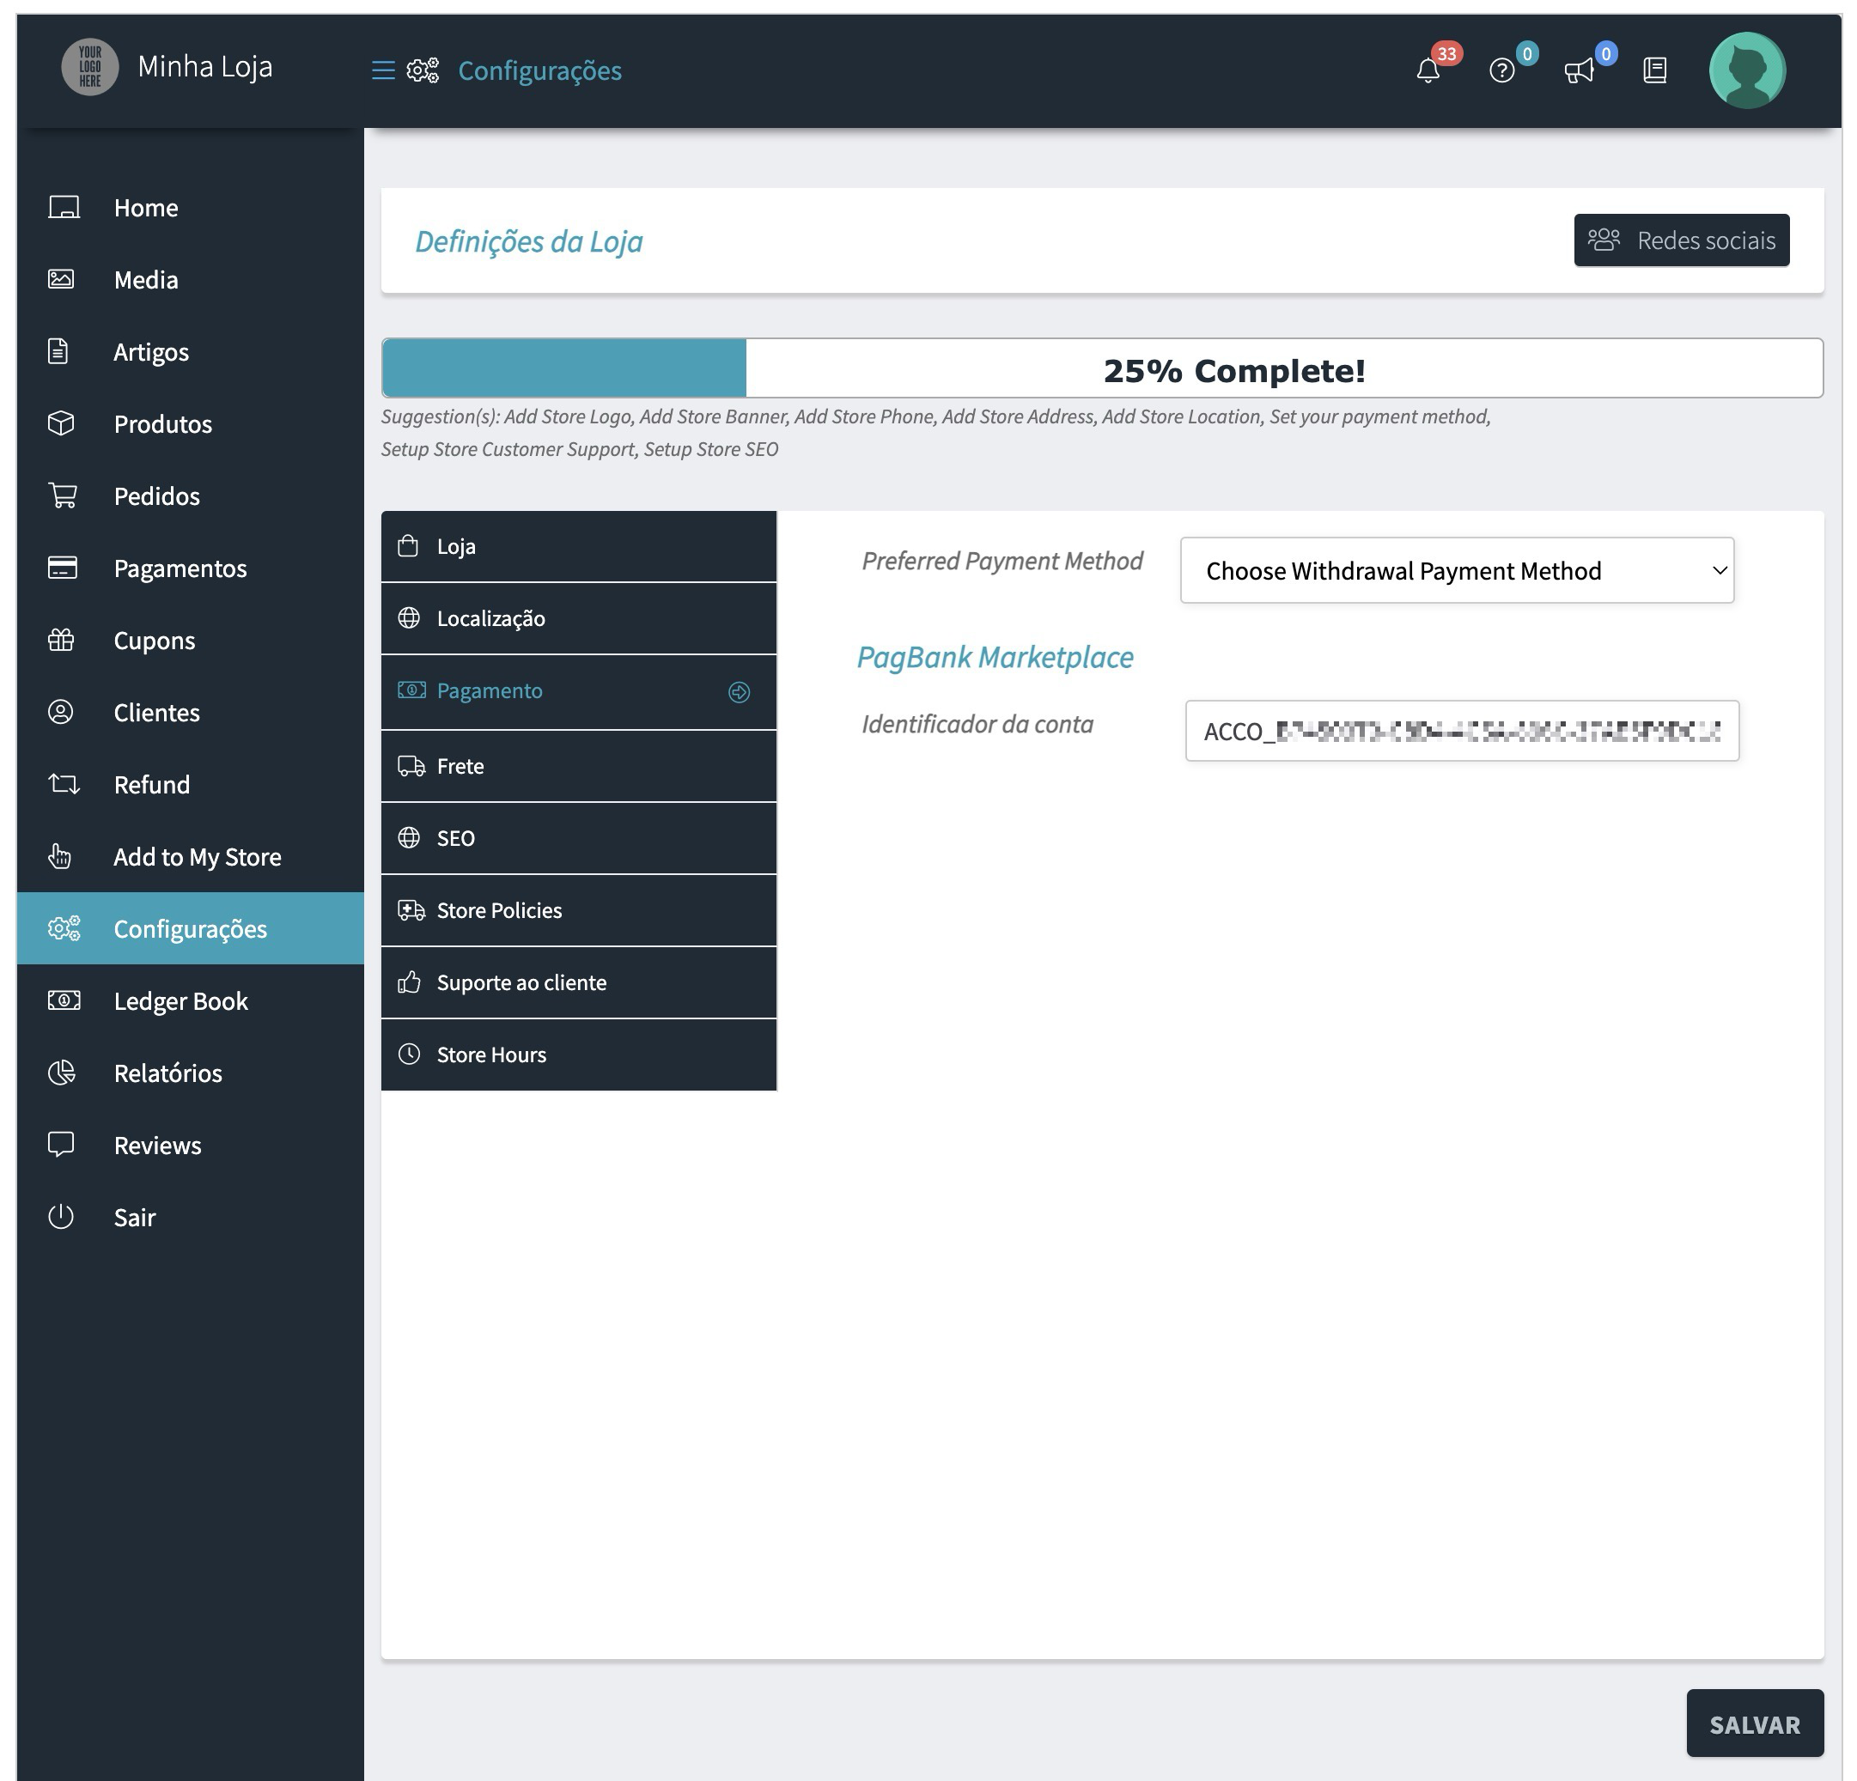The image size is (1857, 1781).
Task: Click the Ledger Book sidebar label
Action: pyautogui.click(x=181, y=1000)
